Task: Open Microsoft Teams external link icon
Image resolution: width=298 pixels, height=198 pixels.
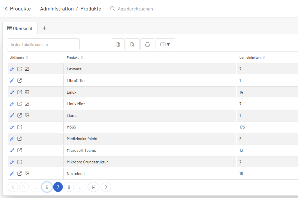Action: pos(19,150)
